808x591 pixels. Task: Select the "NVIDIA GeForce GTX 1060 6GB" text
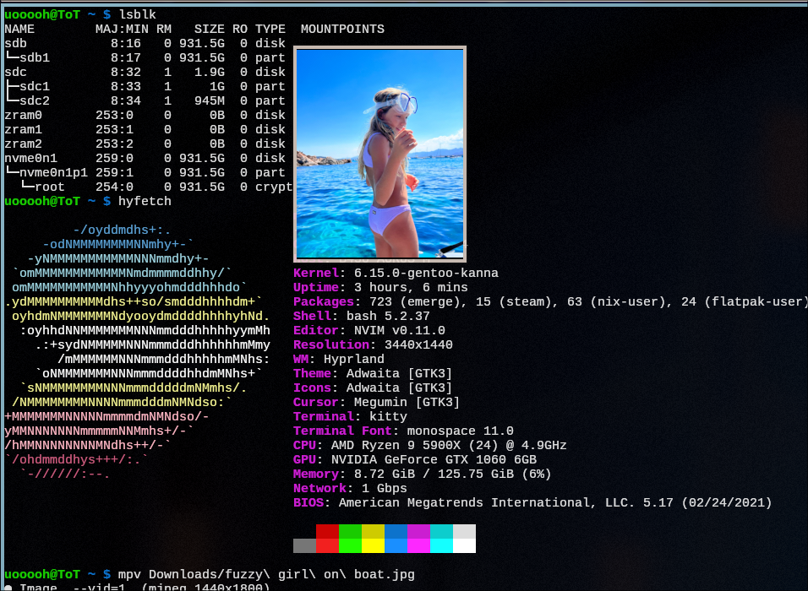pyautogui.click(x=434, y=460)
